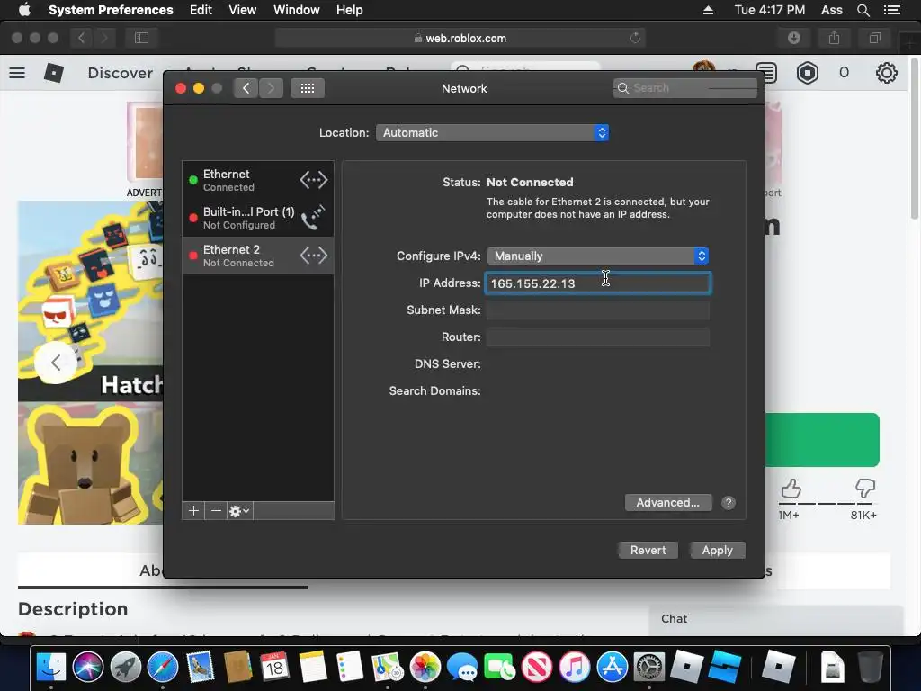Add a new network service with plus
This screenshot has height=691, width=921.
point(193,511)
